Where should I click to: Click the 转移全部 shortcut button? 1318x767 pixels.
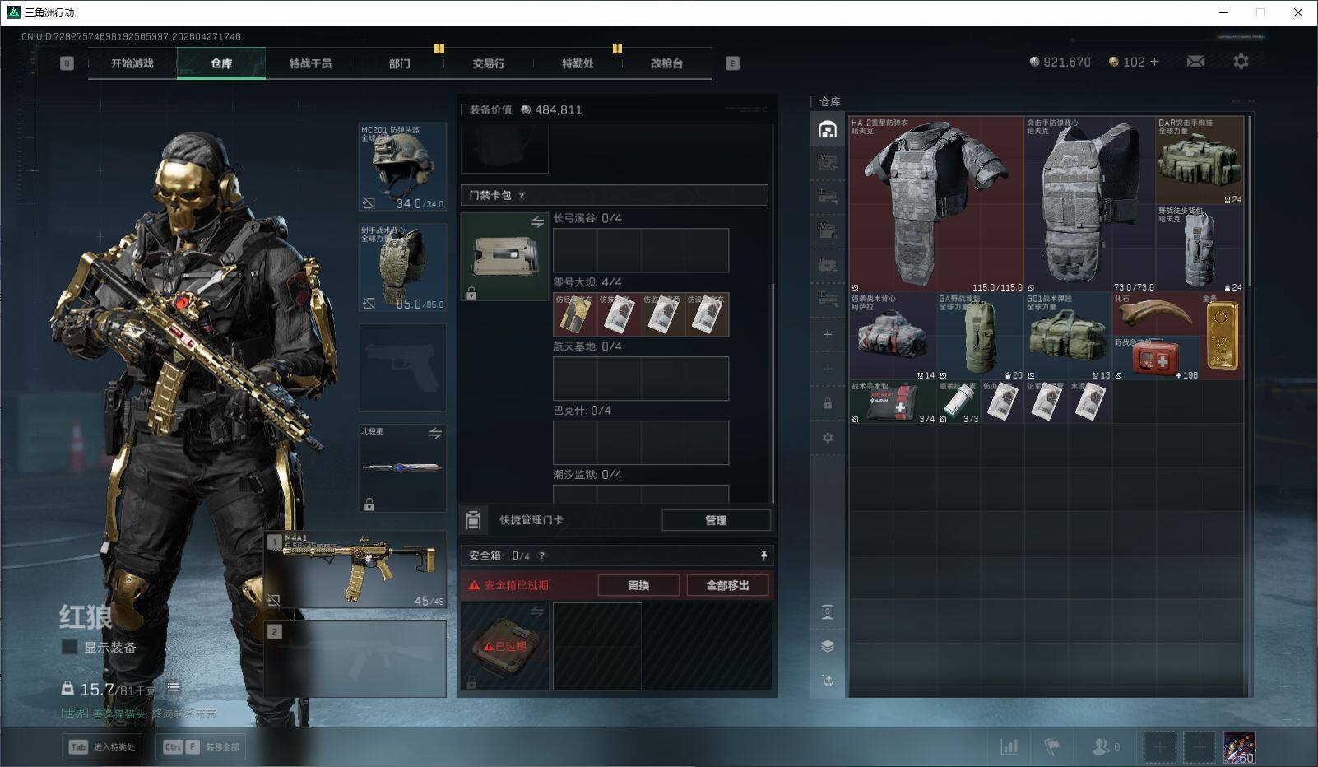201,746
